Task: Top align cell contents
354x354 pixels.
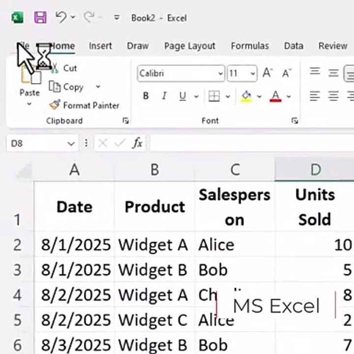Action: click(315, 72)
